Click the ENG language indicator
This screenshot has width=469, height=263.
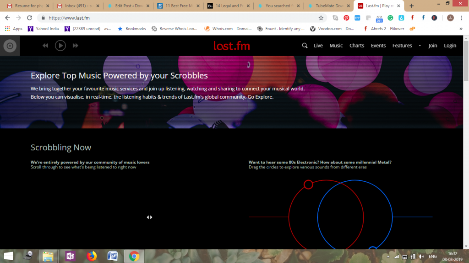[432, 257]
